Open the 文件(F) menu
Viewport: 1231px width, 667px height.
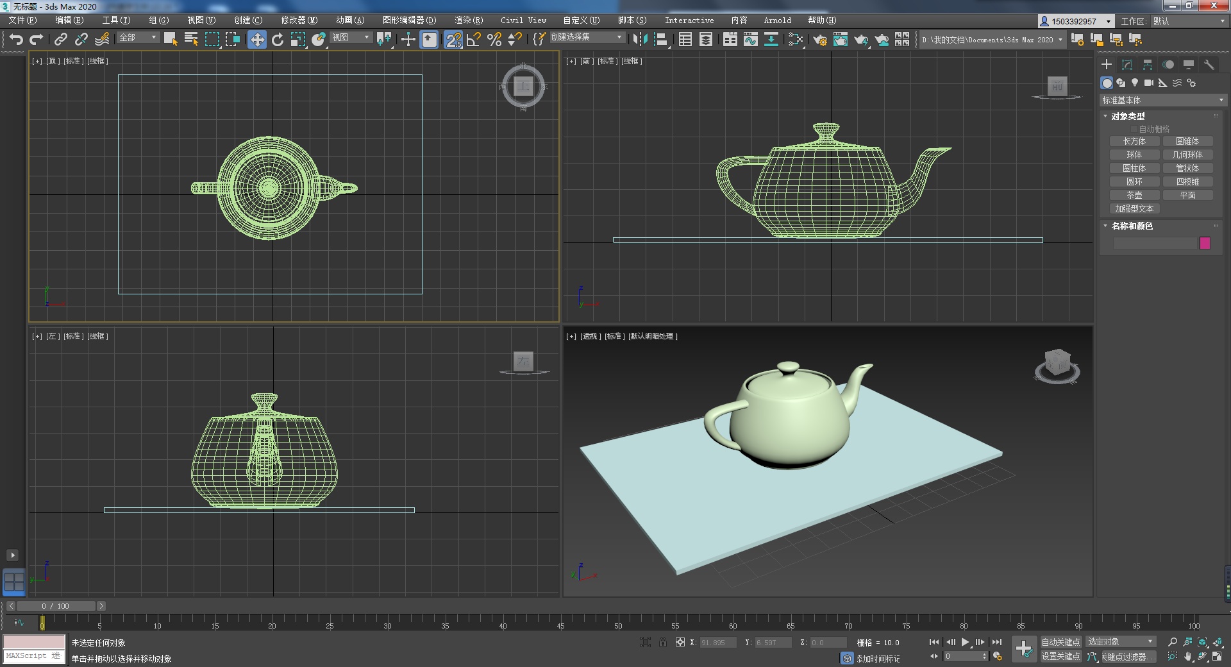pos(22,21)
